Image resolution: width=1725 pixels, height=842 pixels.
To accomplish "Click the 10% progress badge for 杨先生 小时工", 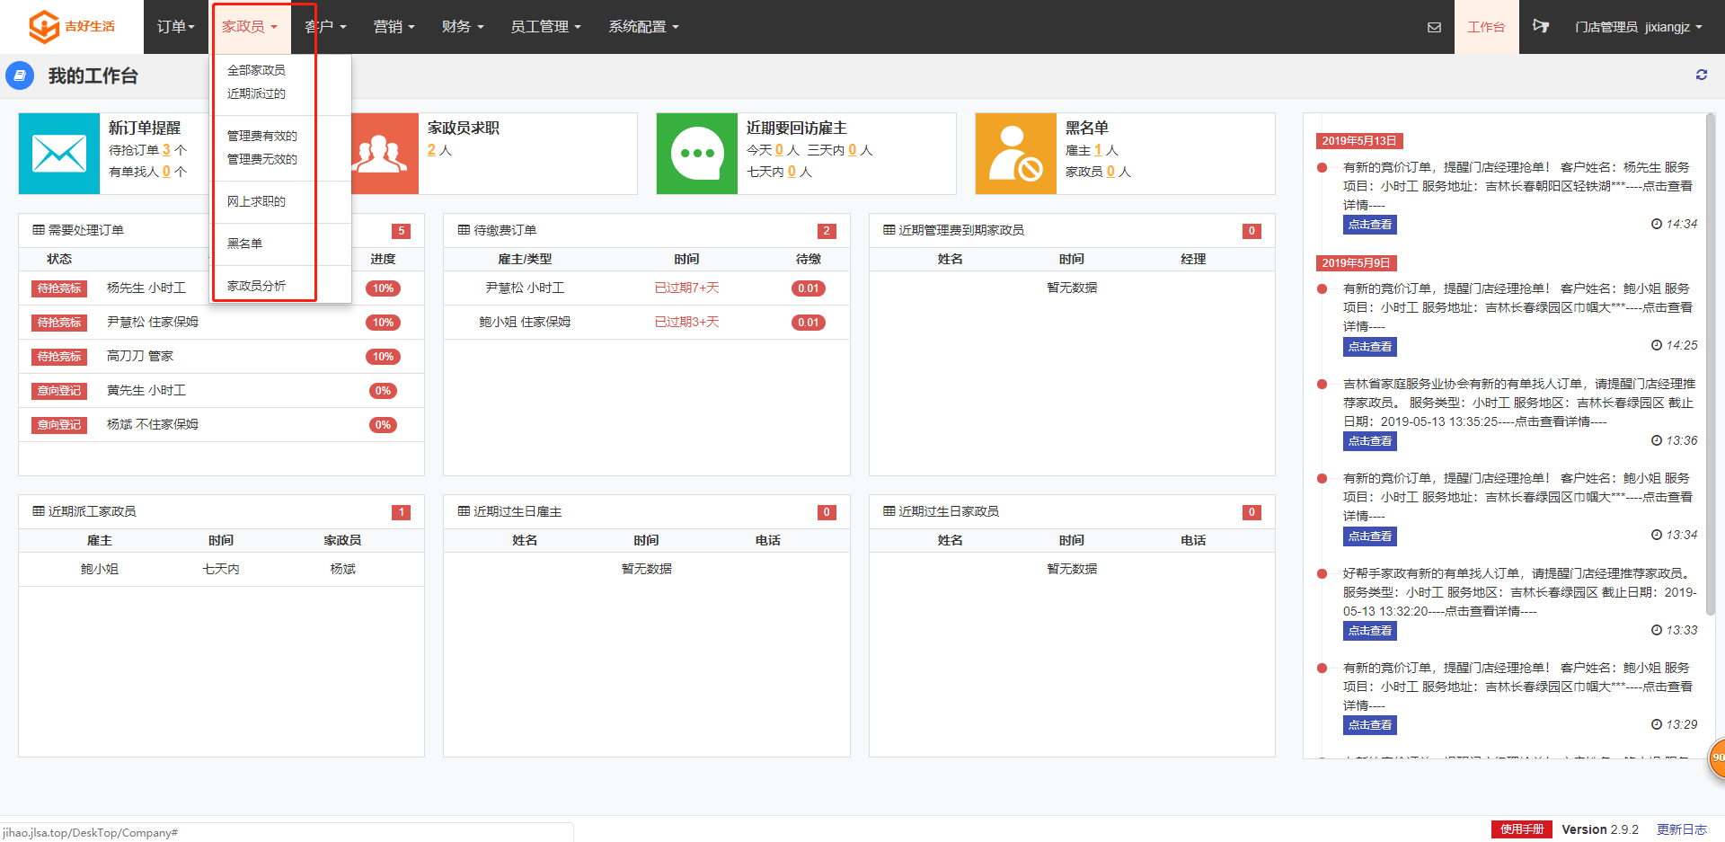I will click(383, 288).
